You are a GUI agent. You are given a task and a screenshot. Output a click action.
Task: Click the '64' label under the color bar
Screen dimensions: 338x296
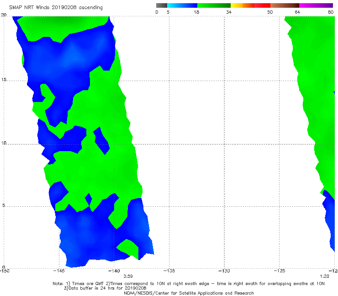(297, 12)
